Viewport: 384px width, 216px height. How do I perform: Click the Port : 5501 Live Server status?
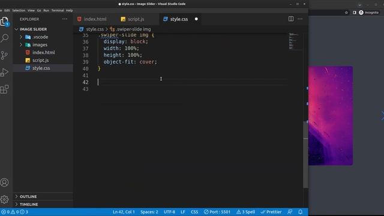pos(217,212)
